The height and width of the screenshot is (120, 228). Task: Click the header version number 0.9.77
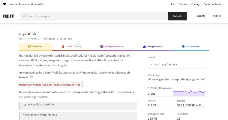(22, 39)
